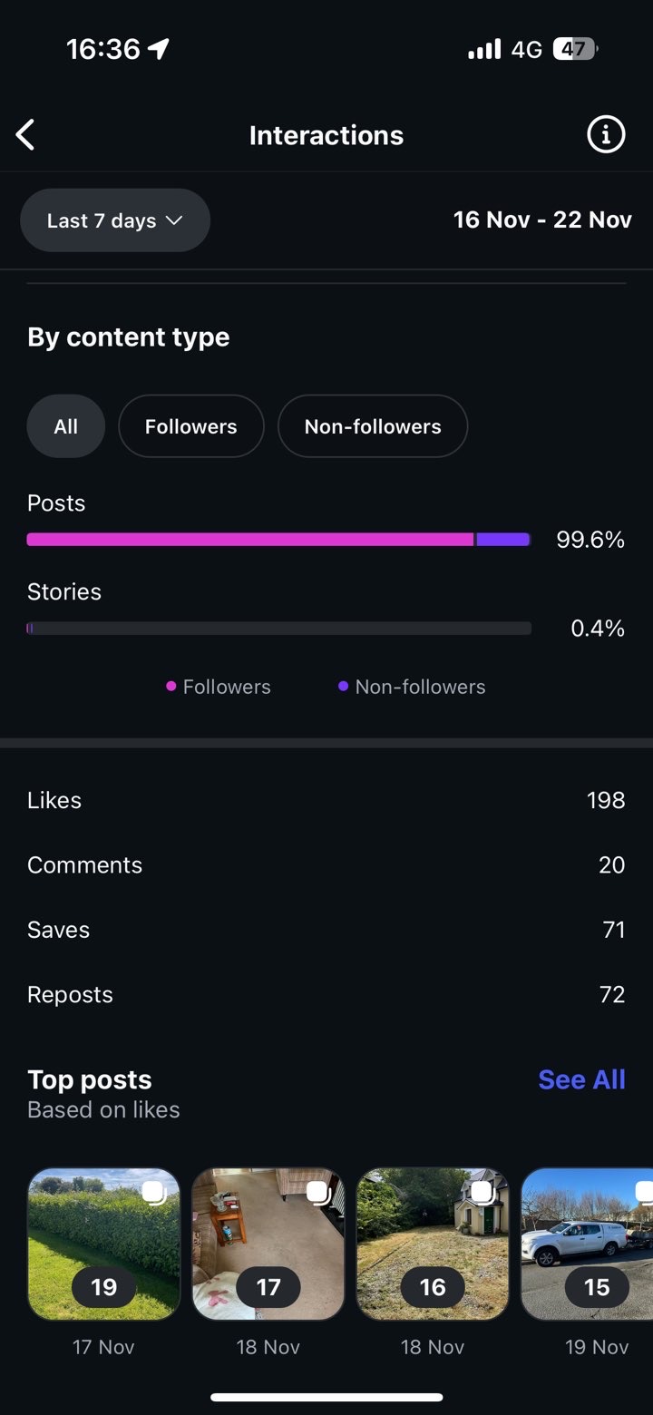This screenshot has width=653, height=1415.
Task: Tap the battery indicator showing 47
Action: click(x=575, y=49)
